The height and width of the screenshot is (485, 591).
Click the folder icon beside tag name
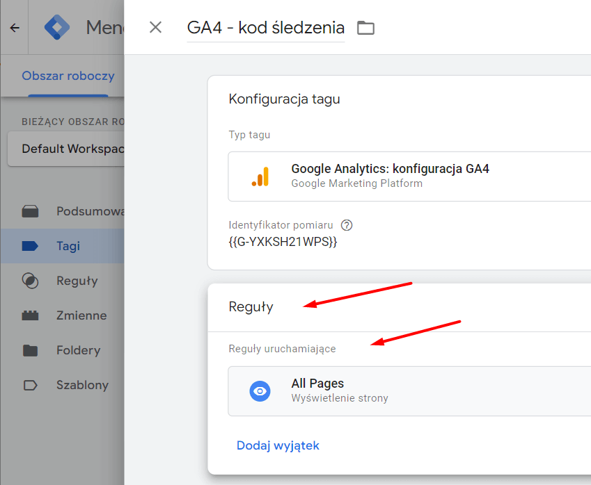coord(365,28)
